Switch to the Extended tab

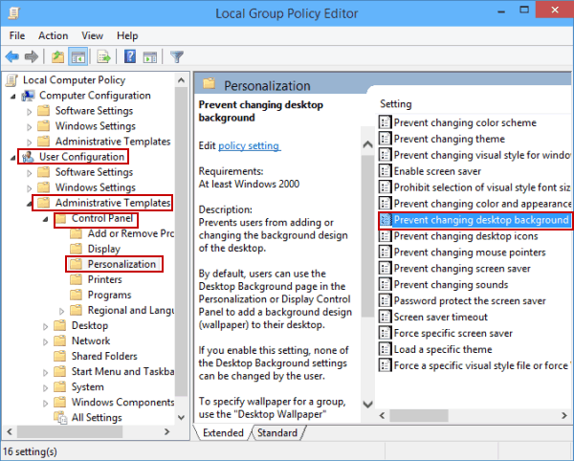pos(223,433)
